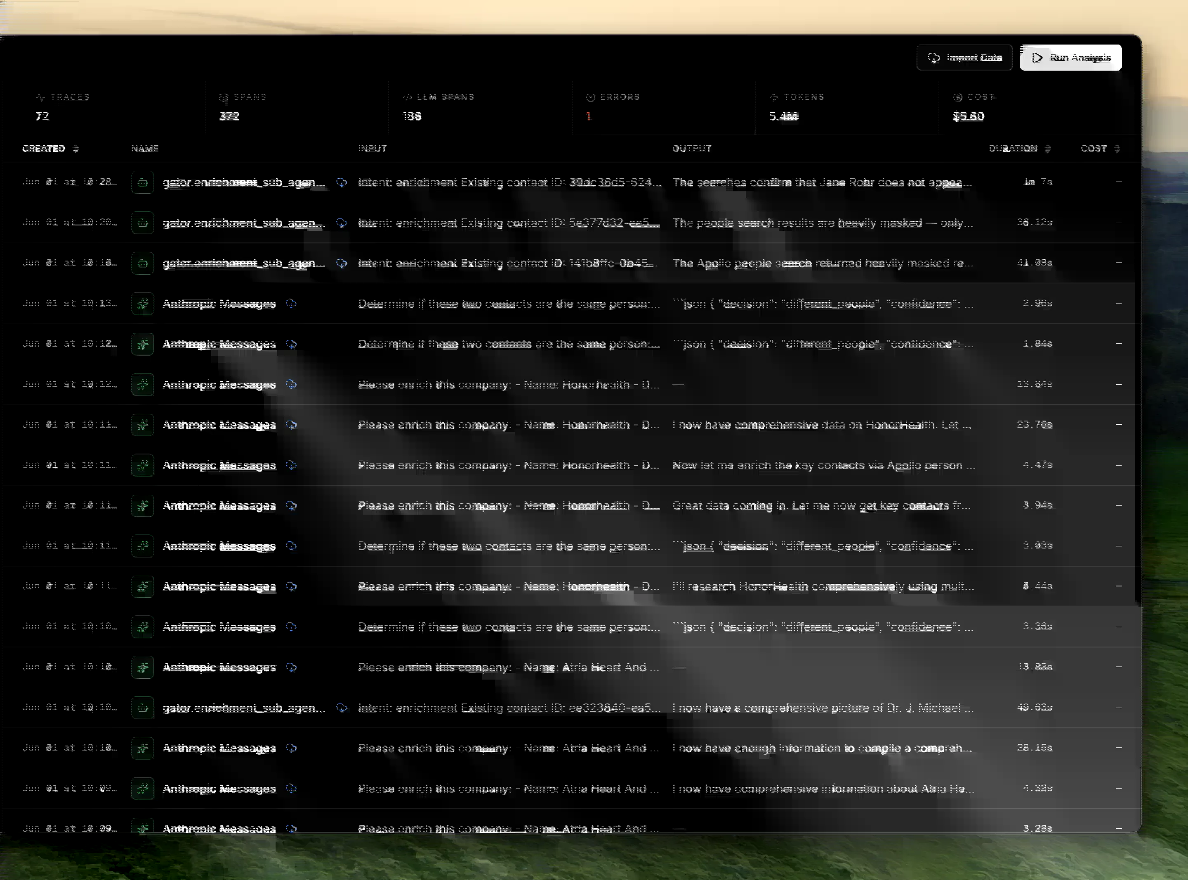Viewport: 1188px width, 880px height.
Task: Click the blue badge icon beside the 40.63s row name
Action: 342,708
